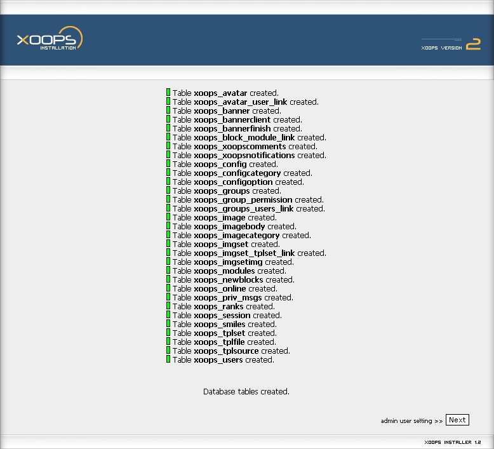Image resolution: width=494 pixels, height=449 pixels.
Task: Click the XOOPS Version 2 badge
Action: pos(451,44)
